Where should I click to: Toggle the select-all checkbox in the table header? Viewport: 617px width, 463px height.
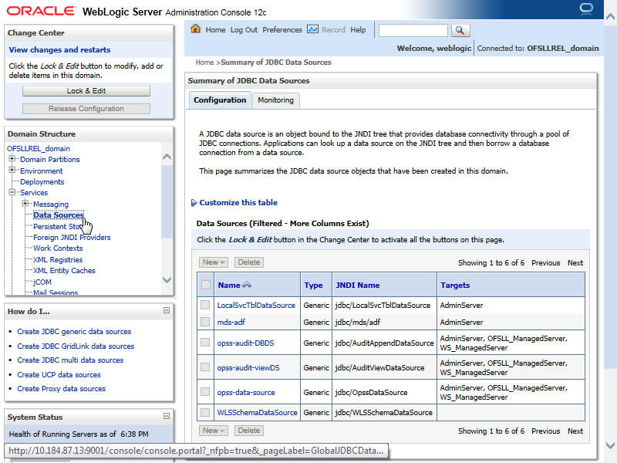point(205,285)
